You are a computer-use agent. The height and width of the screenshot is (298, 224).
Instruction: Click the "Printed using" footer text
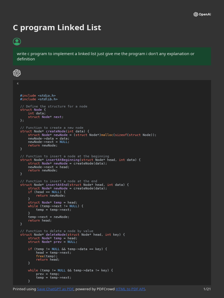(24, 289)
